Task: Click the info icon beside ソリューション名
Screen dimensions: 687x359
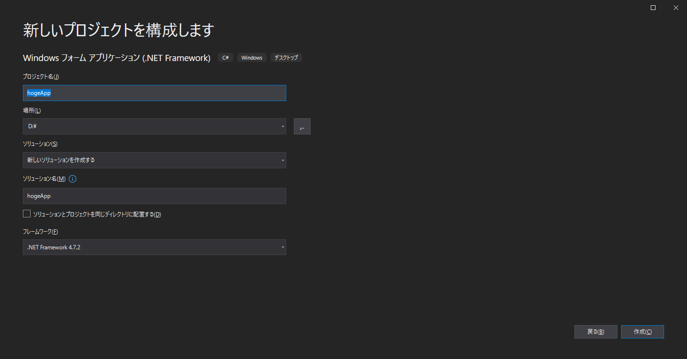Action: pyautogui.click(x=73, y=179)
